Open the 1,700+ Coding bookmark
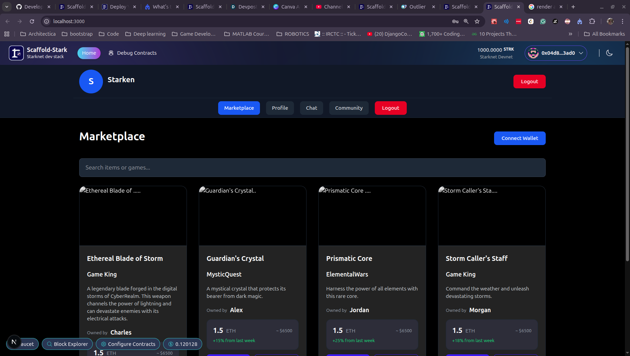Image resolution: width=630 pixels, height=356 pixels. 442,34
